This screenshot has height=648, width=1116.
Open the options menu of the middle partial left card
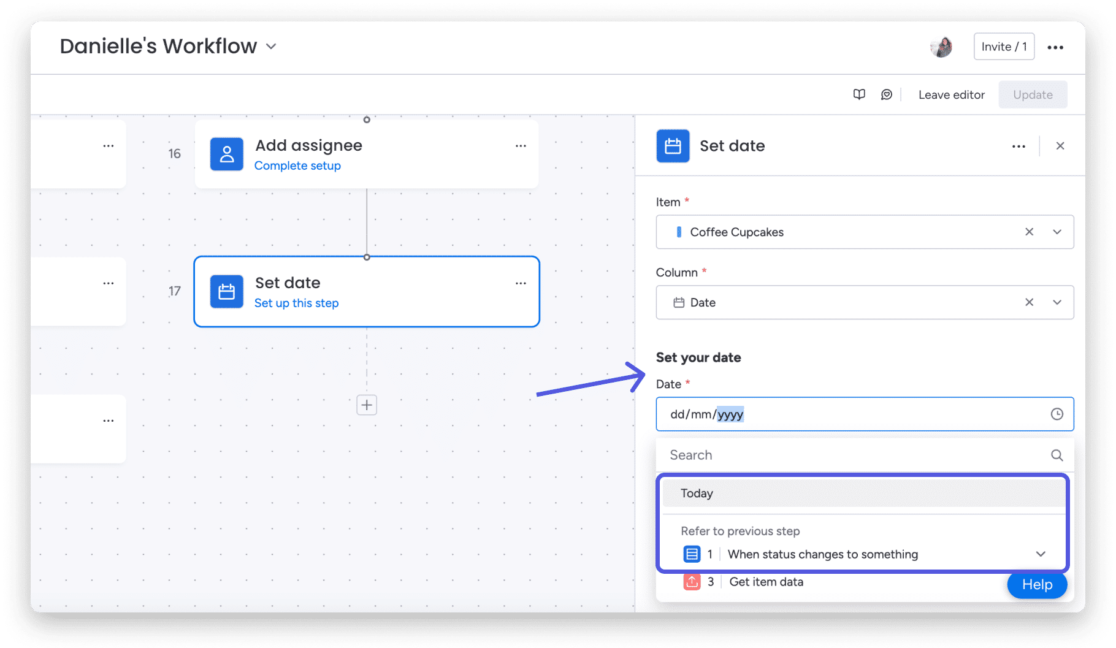pos(109,283)
